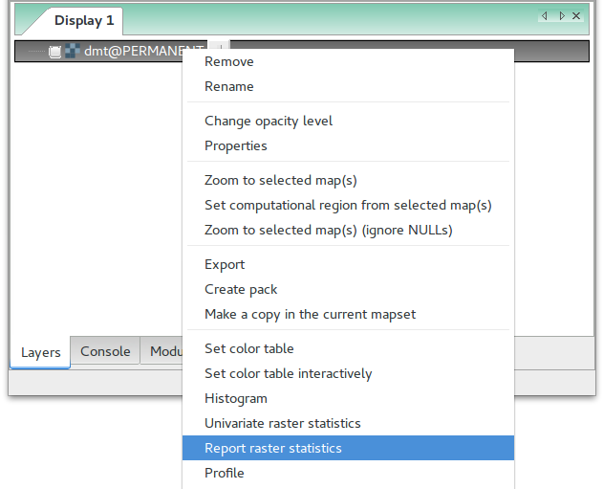Choose Remove from the context menu
This screenshot has width=603, height=489.
(x=348, y=61)
